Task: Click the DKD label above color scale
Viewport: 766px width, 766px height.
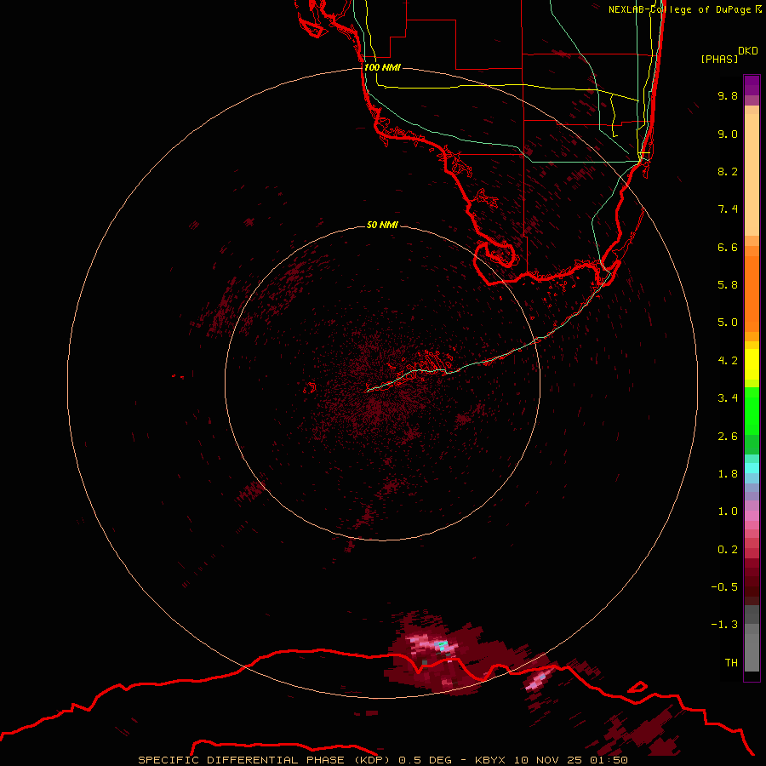Action: click(x=747, y=51)
